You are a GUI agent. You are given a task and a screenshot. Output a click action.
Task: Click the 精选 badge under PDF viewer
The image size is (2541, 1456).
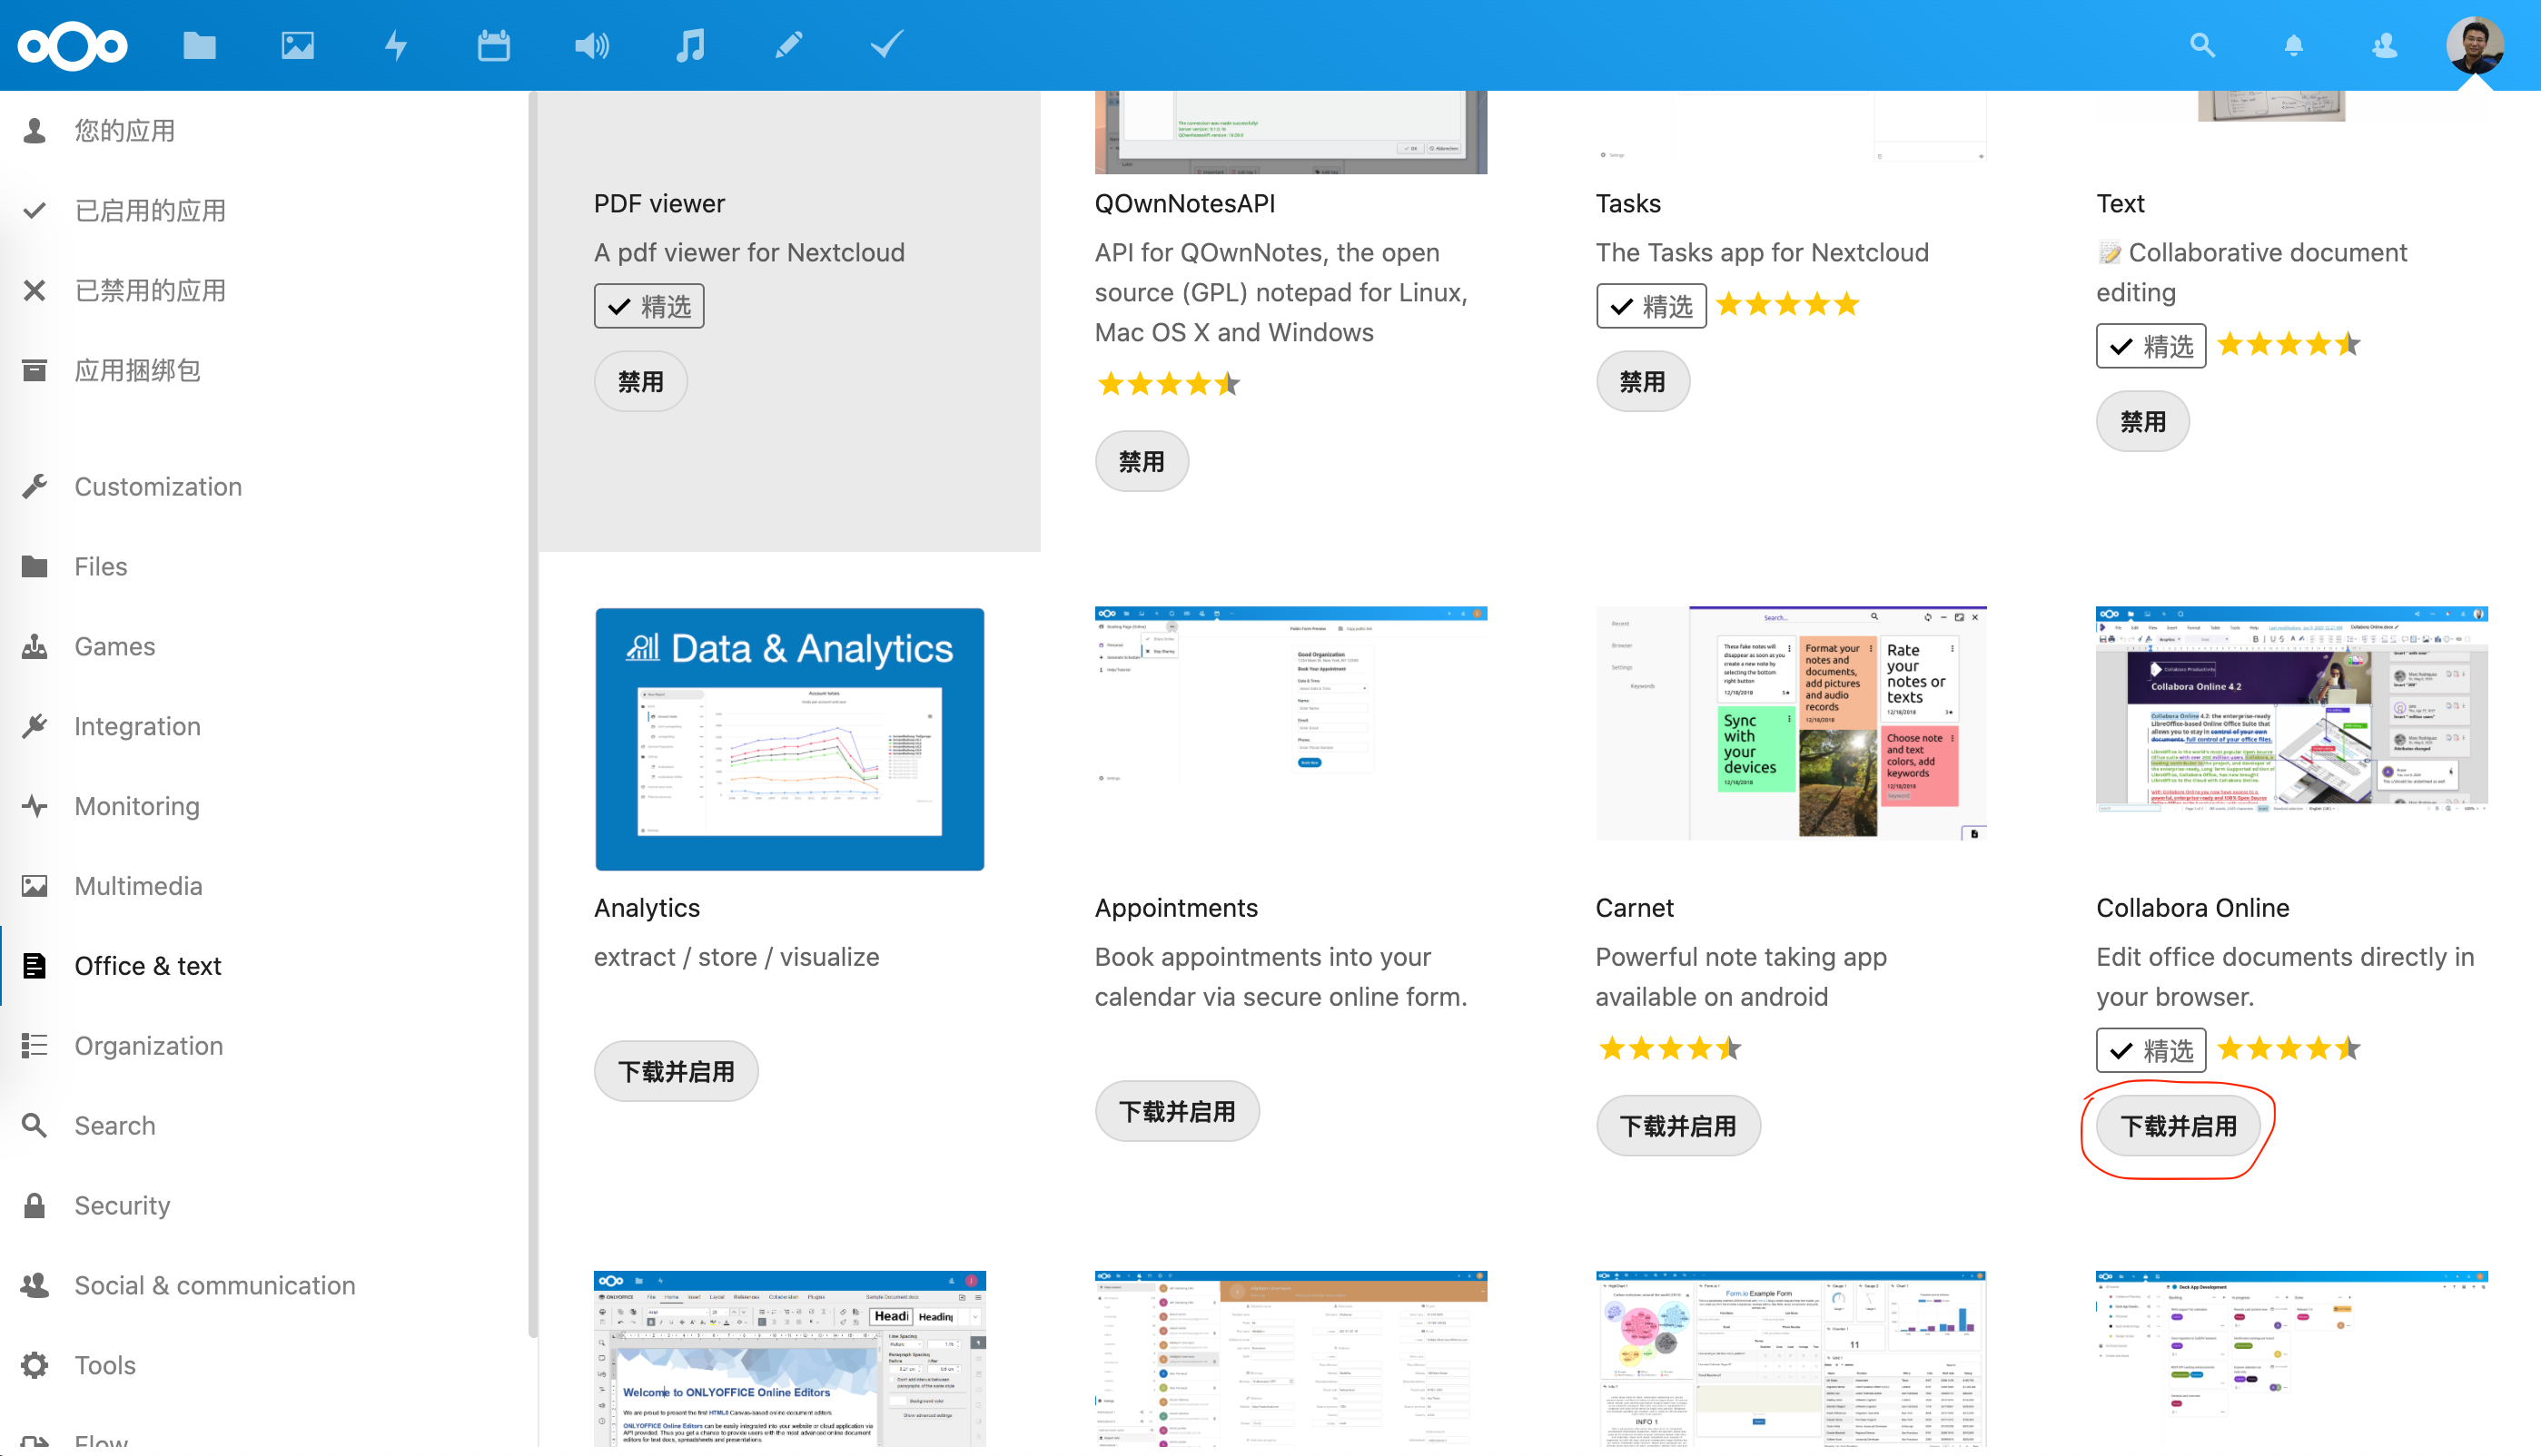tap(649, 306)
